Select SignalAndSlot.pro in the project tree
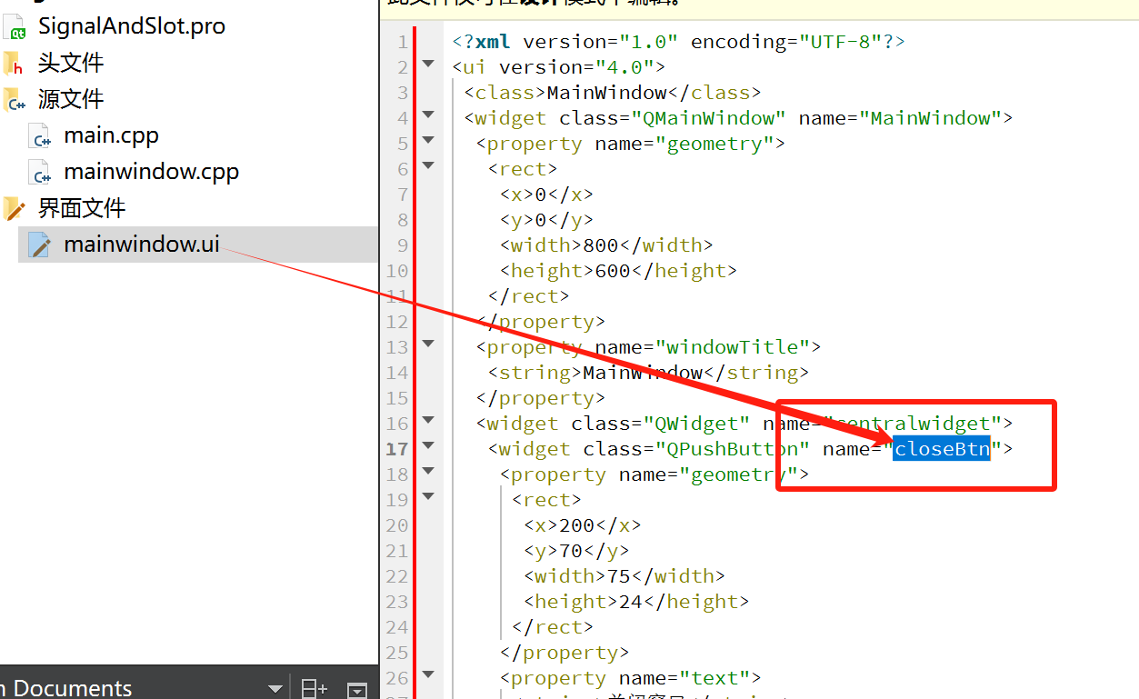1139x699 pixels. point(132,26)
